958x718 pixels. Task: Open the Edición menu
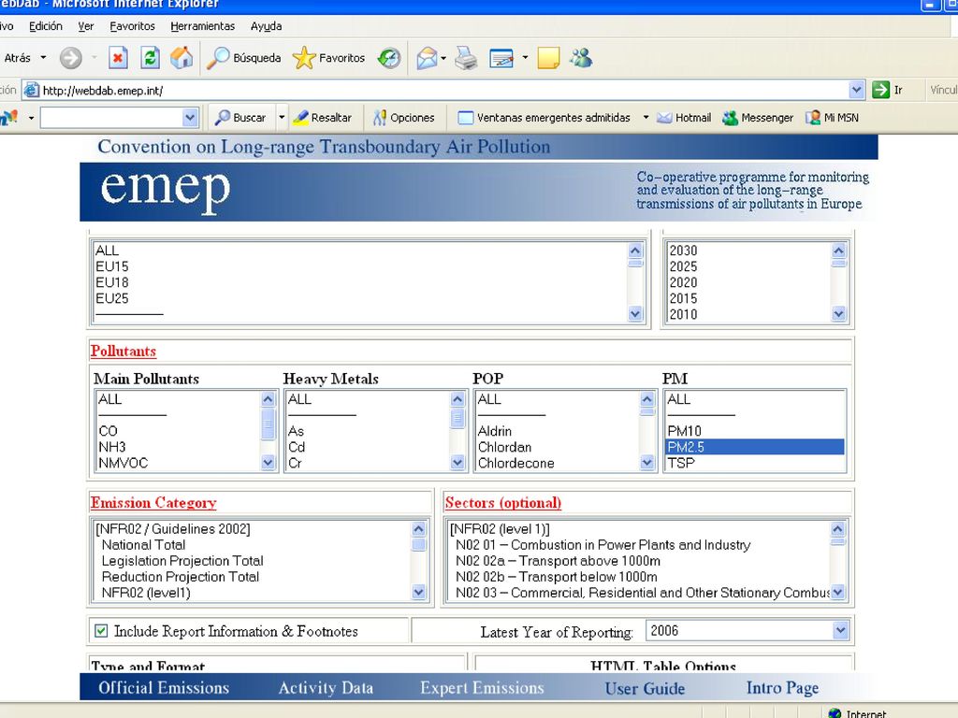tap(46, 26)
